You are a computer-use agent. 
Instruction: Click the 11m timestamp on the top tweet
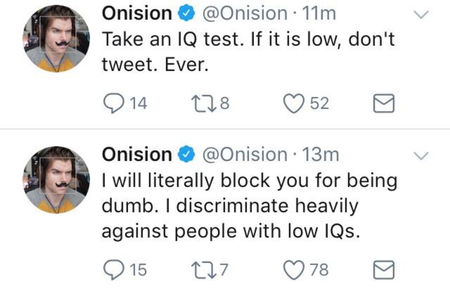point(320,13)
